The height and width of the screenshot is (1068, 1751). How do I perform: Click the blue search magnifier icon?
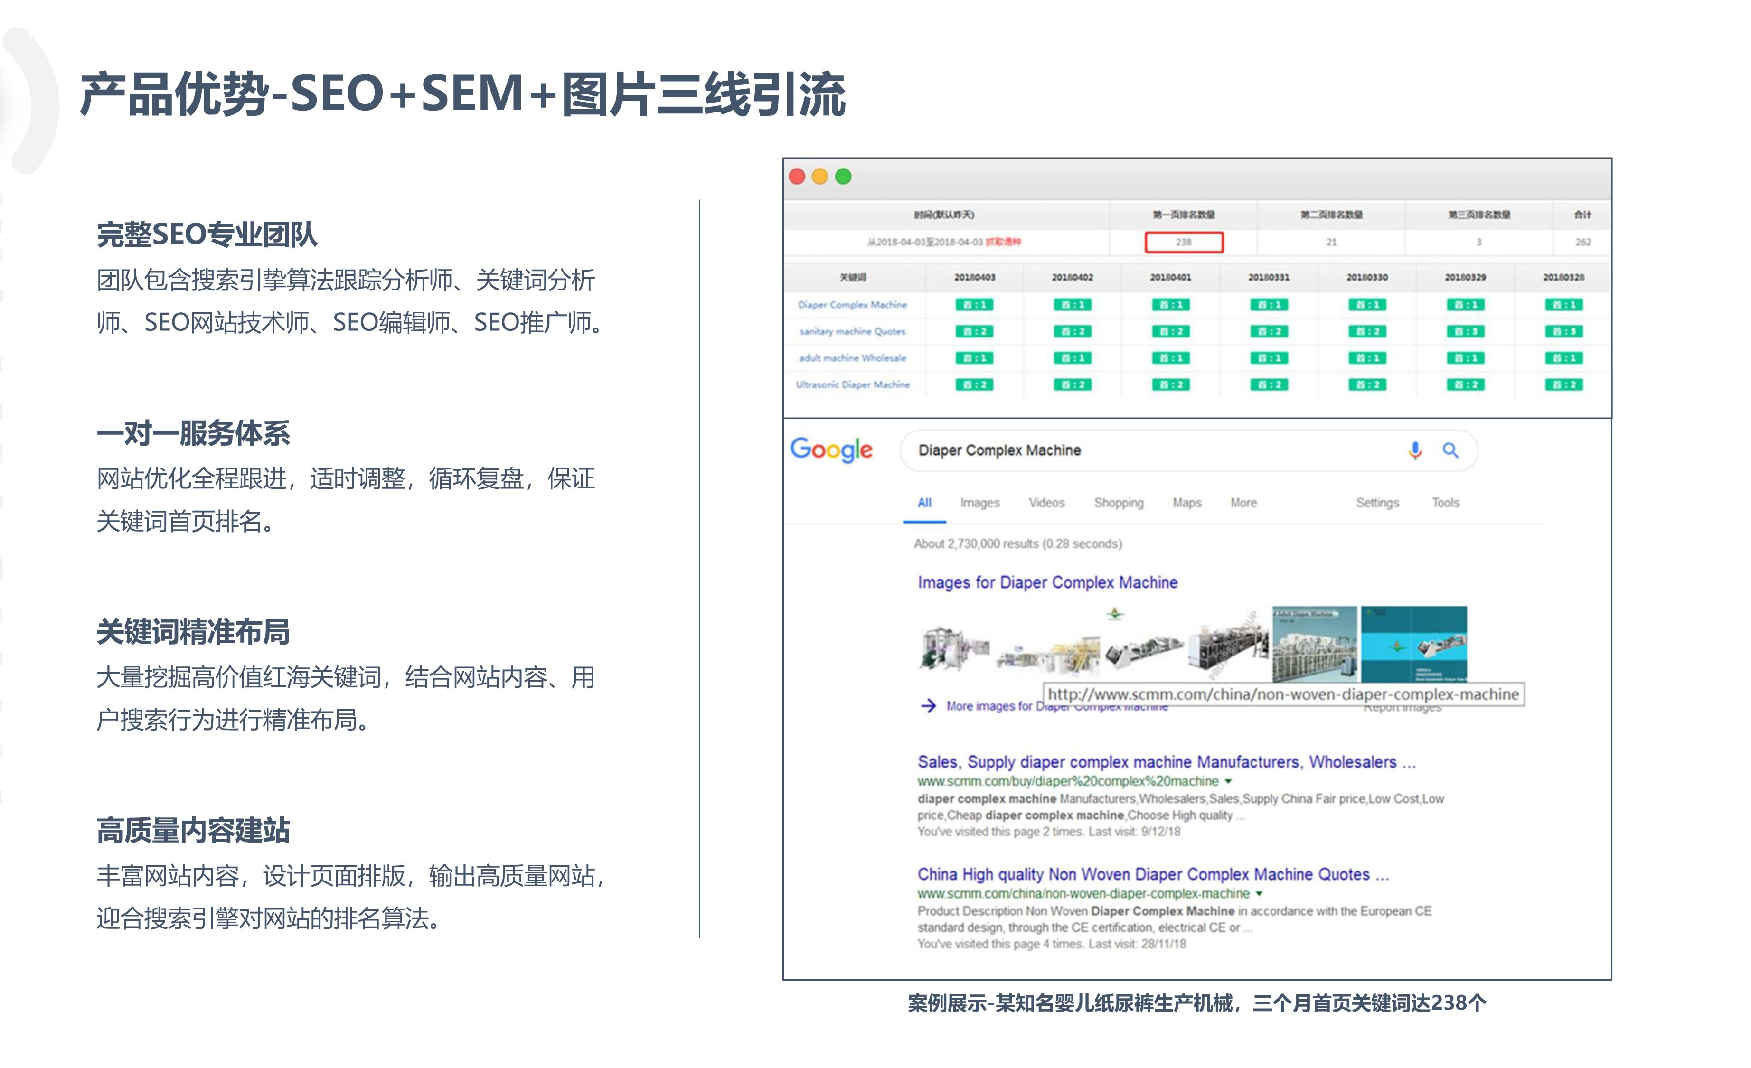point(1450,450)
